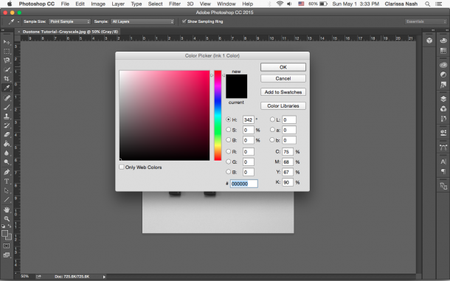The width and height of the screenshot is (450, 281).
Task: Click the hex color input field
Action: (x=244, y=184)
